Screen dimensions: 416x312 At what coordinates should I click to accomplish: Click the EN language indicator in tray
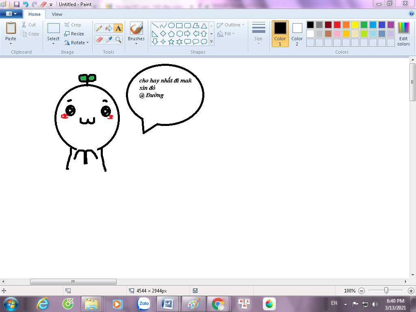[x=334, y=303]
